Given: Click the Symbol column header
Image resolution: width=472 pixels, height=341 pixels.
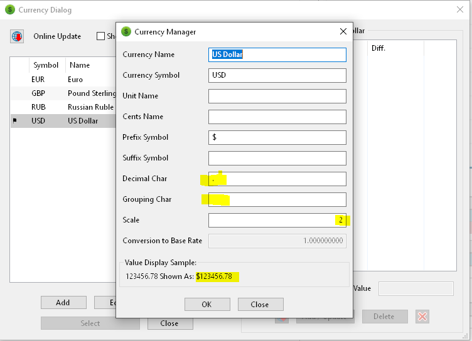Looking at the screenshot, I should (x=46, y=65).
